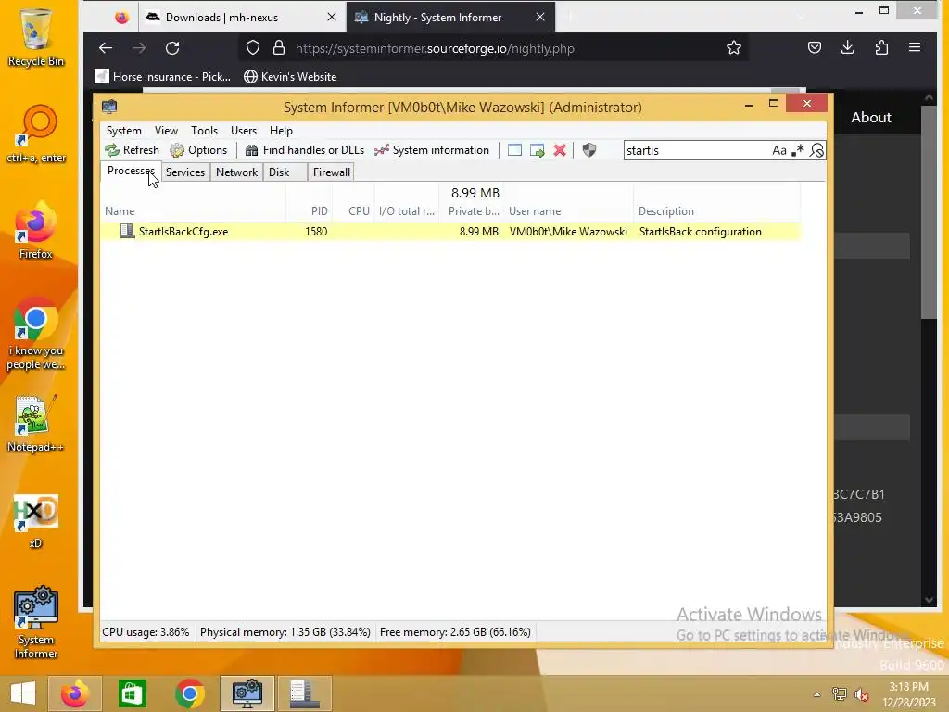Click muted volume tray icon
The height and width of the screenshot is (712, 949).
tap(861, 693)
